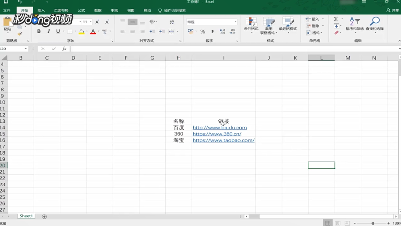This screenshot has height=226, width=401.
Task: Open the https://www.taobao.com/ link
Action: (223, 140)
